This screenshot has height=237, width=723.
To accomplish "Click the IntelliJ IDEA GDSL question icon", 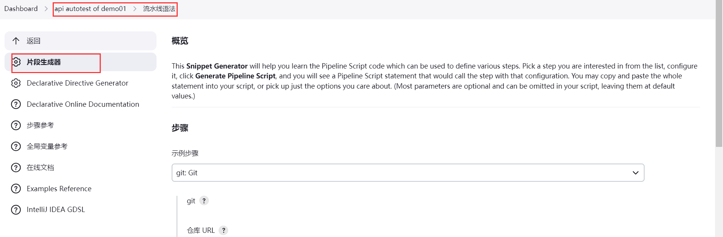I will pyautogui.click(x=16, y=210).
